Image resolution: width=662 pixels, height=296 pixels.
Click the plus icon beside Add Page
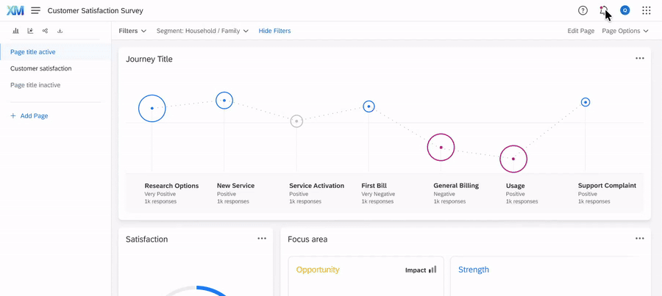click(13, 115)
